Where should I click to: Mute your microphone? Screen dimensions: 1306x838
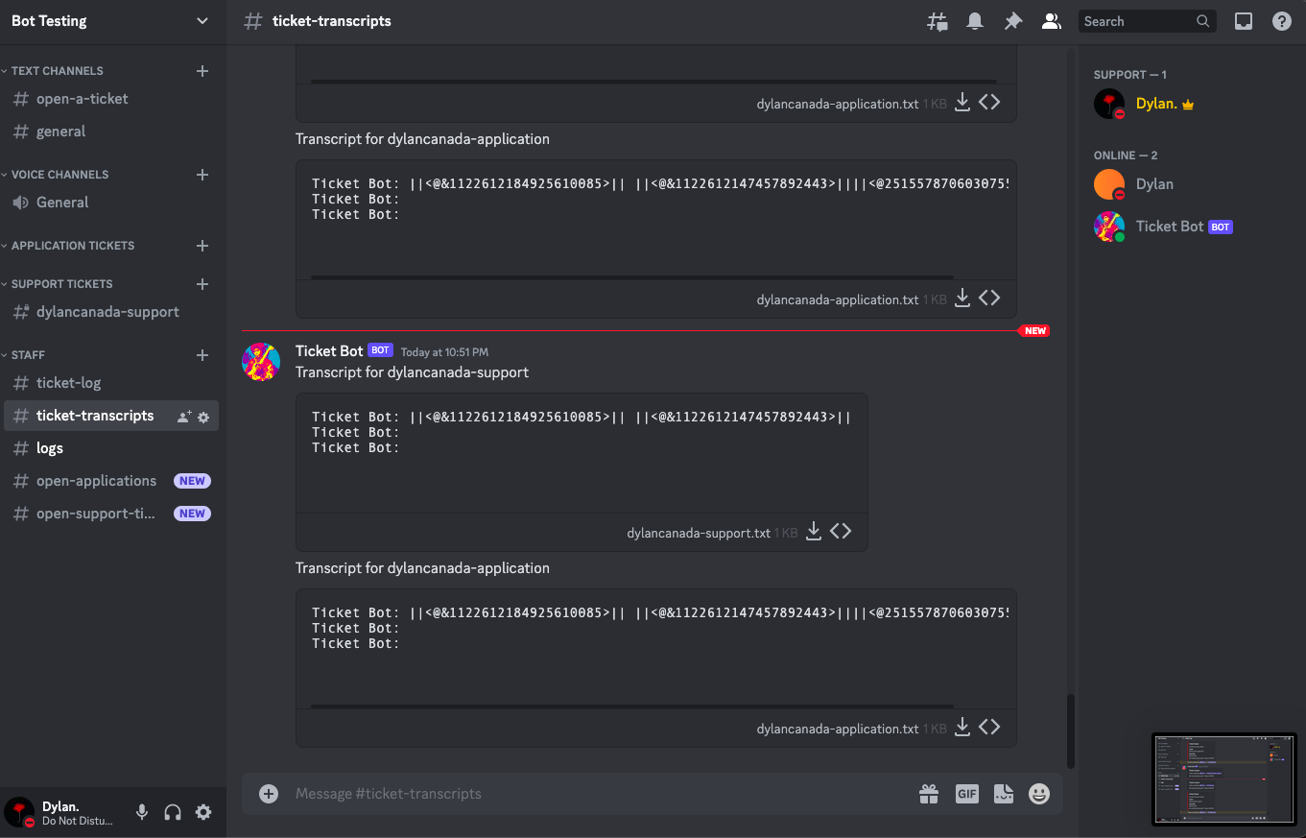coord(142,812)
